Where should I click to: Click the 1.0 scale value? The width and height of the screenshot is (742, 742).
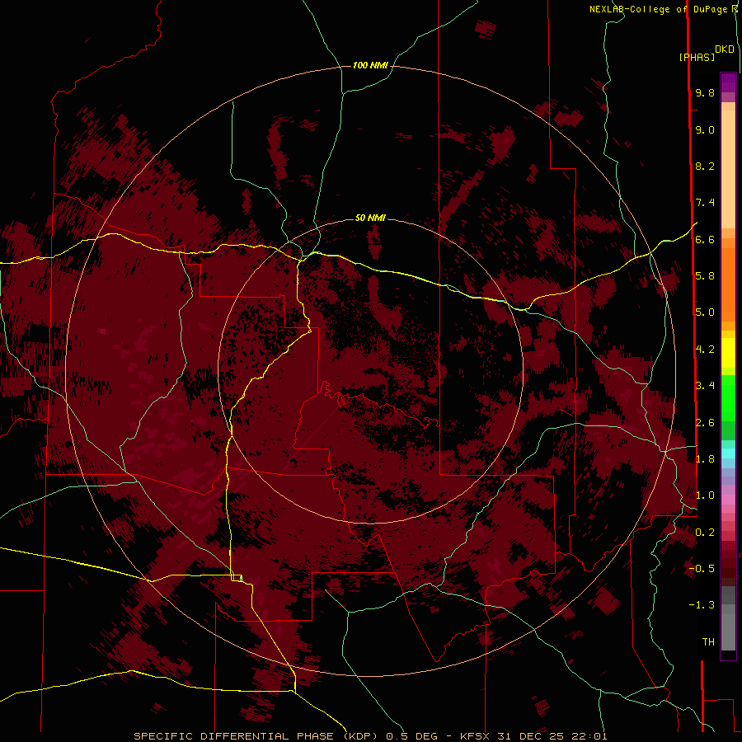tap(705, 495)
